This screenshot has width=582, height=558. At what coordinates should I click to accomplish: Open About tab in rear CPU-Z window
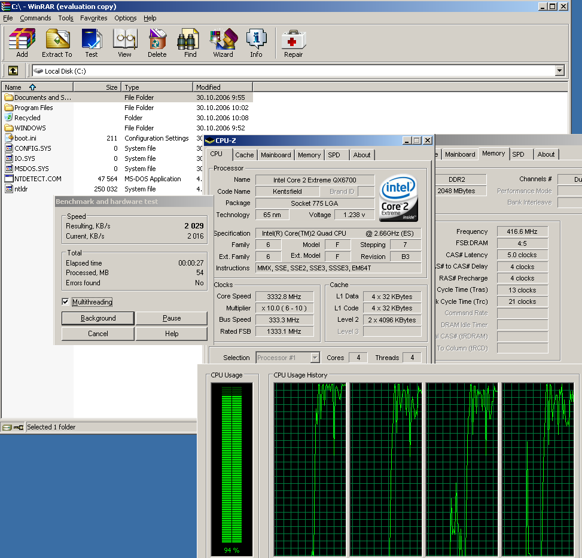click(546, 154)
